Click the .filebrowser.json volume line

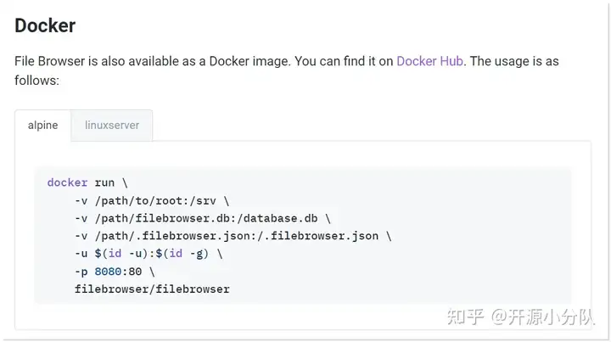(233, 236)
